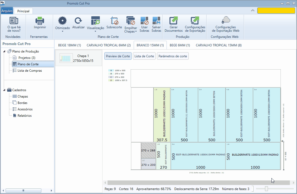Click the Usar Sobras icon
Viewport: 297px width, 194px height.
[x=144, y=21]
